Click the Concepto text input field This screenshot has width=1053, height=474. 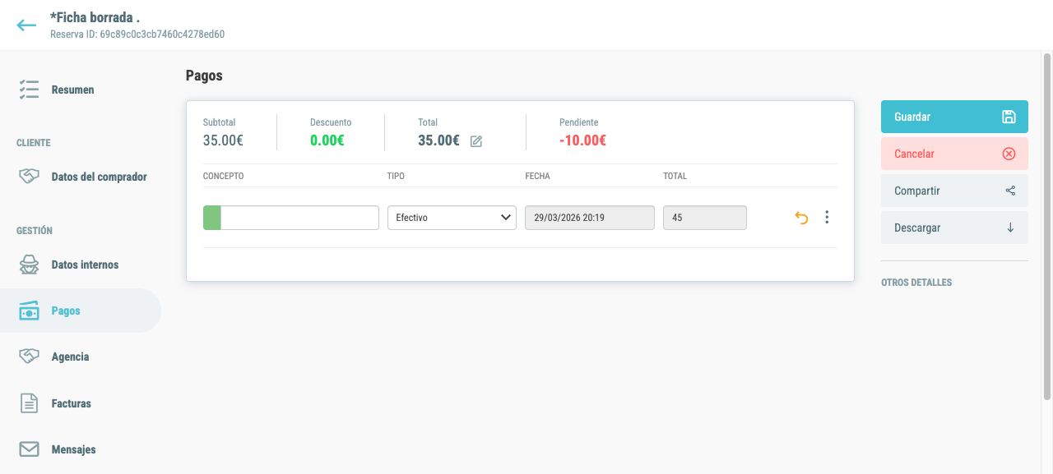point(299,218)
